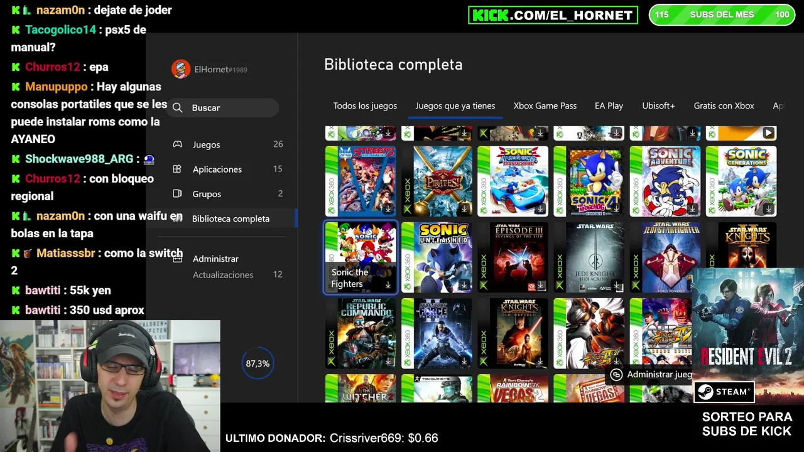Image resolution: width=804 pixels, height=452 pixels.
Task: Click the KICK.COM/EL_HORNET banner
Action: pos(553,15)
